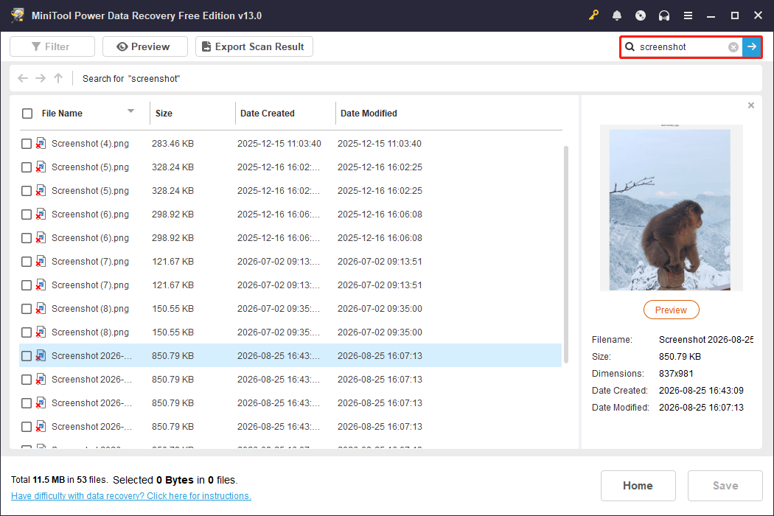
Task: Sort by File Name using dropdown arrow
Action: pos(130,111)
